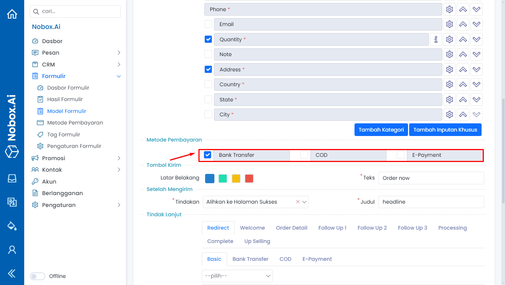This screenshot has width=505, height=285.
Task: Open the Bank Transfer tab in Tindak Lanjut
Action: (x=250, y=259)
